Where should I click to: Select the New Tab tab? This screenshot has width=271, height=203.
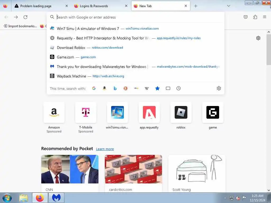point(161,6)
